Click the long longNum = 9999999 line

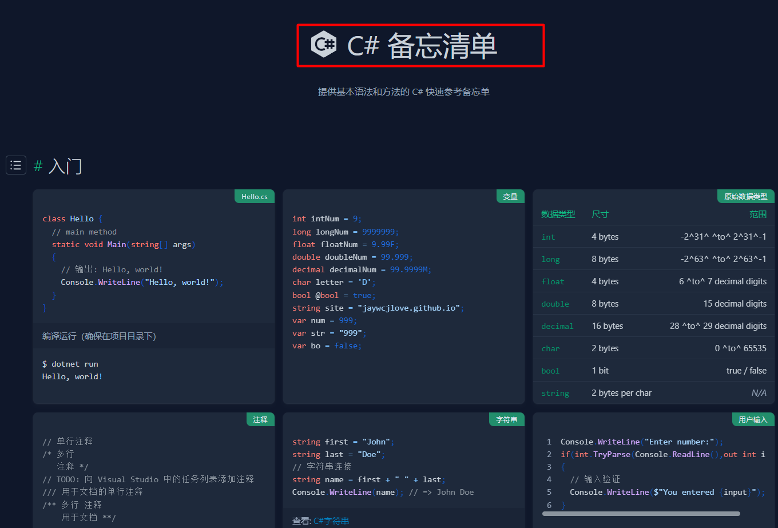[346, 232]
